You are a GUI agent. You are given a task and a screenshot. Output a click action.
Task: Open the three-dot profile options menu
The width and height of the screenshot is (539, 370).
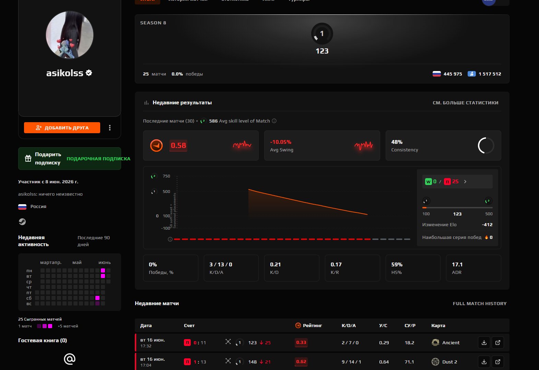point(110,128)
